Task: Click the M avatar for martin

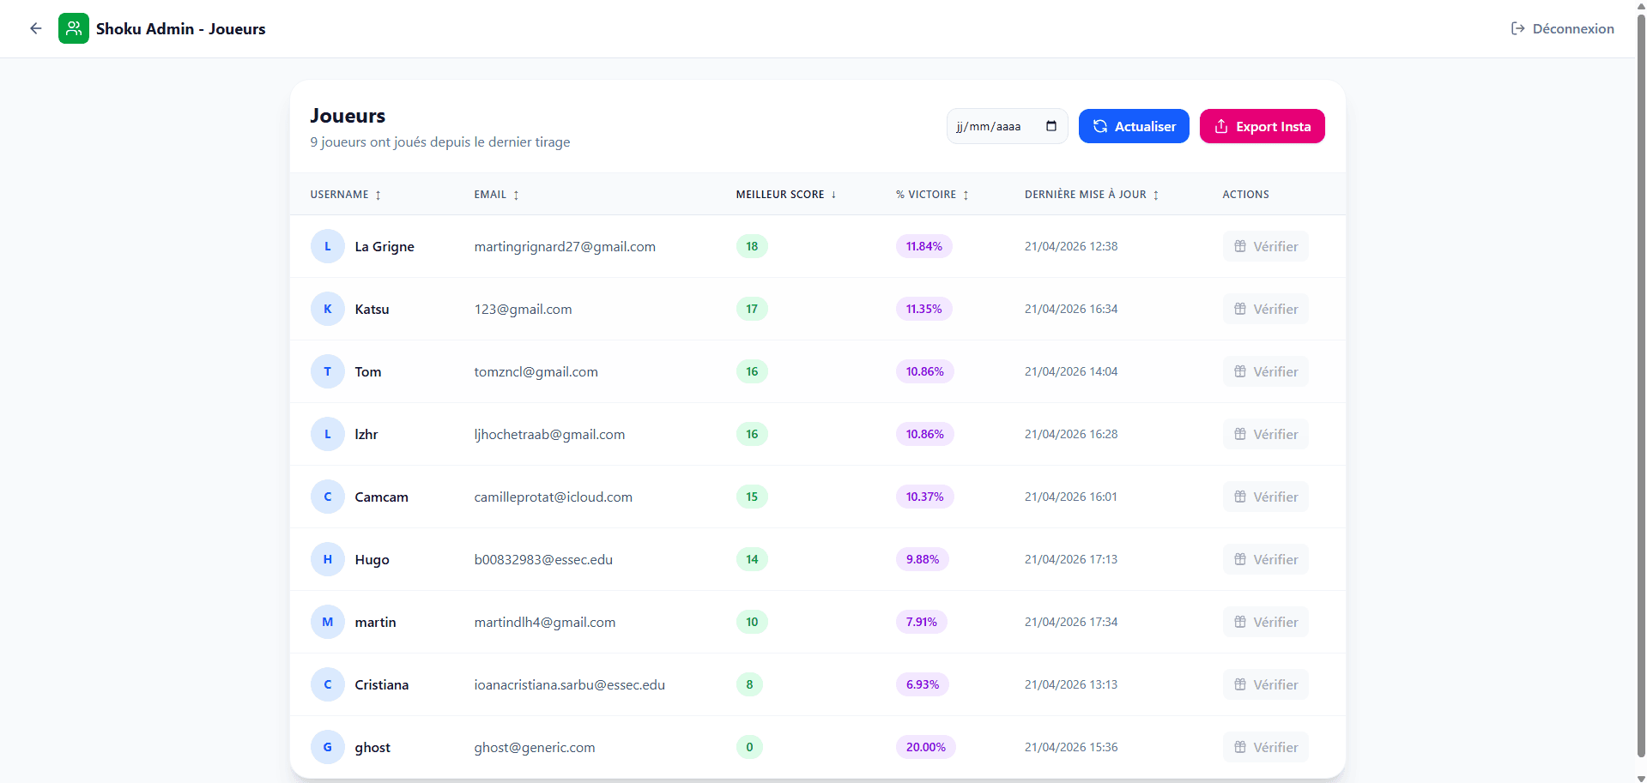Action: 328,622
